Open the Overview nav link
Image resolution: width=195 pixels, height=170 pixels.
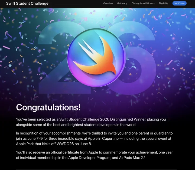point(108,3)
